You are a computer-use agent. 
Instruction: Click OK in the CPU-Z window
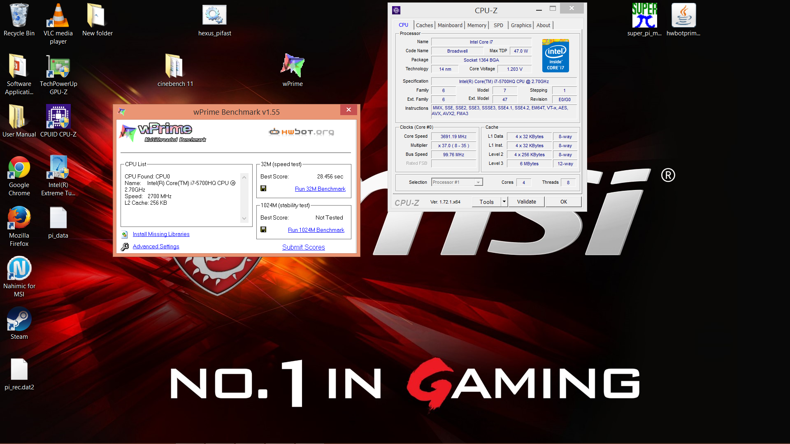[563, 201]
